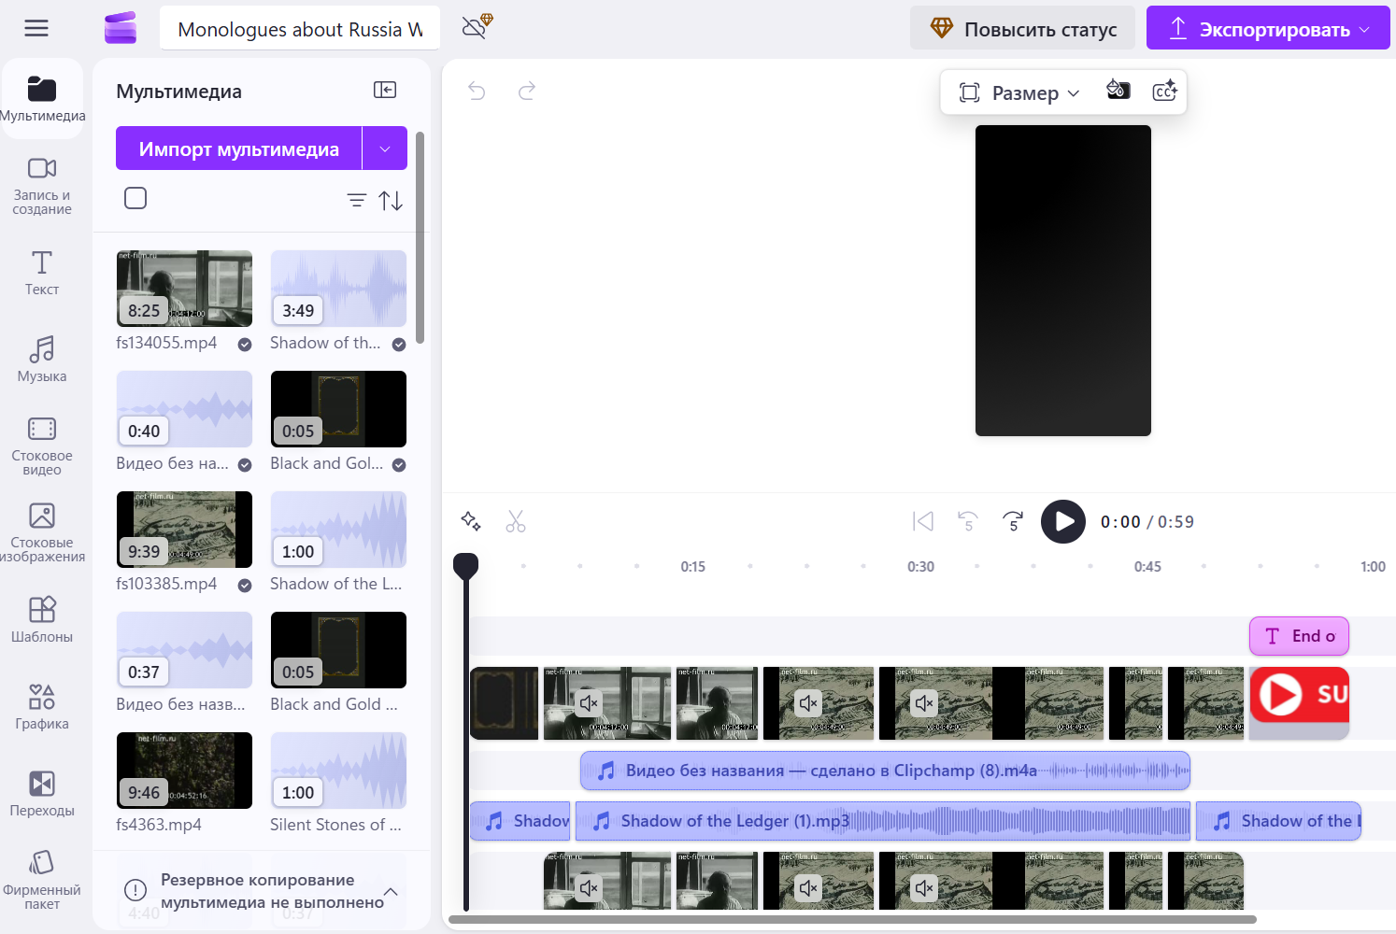
Task: Click the checkmark badge on fs134055.mp4
Action: [x=245, y=345]
